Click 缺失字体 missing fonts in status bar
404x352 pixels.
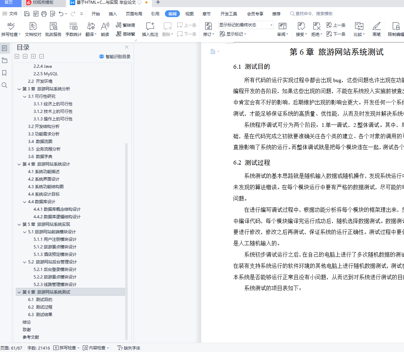(x=129, y=348)
